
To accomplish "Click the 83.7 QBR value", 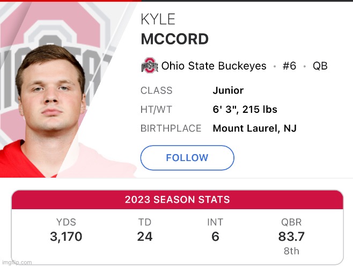I will 291,236.
